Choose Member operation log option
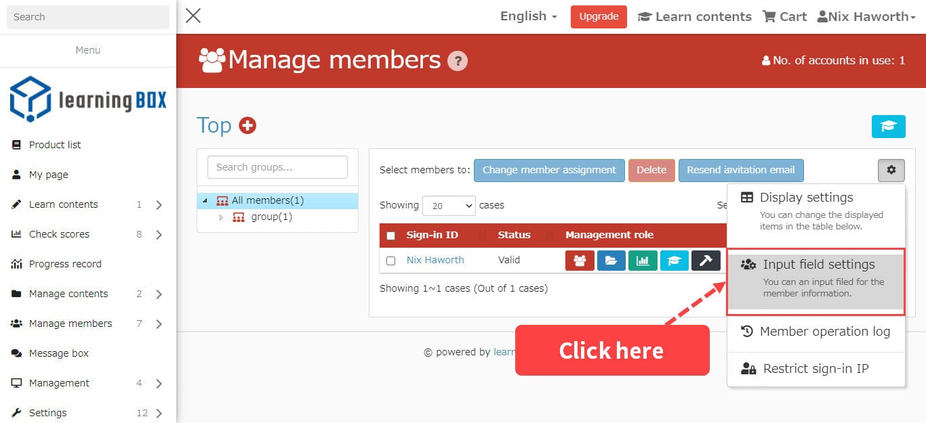Image resolution: width=926 pixels, height=423 pixels. pyautogui.click(x=816, y=332)
